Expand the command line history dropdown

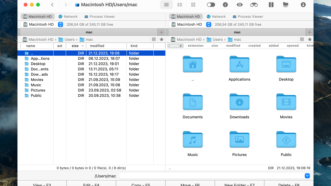307,176
